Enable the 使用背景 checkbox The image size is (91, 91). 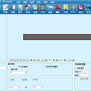[x=76, y=68]
